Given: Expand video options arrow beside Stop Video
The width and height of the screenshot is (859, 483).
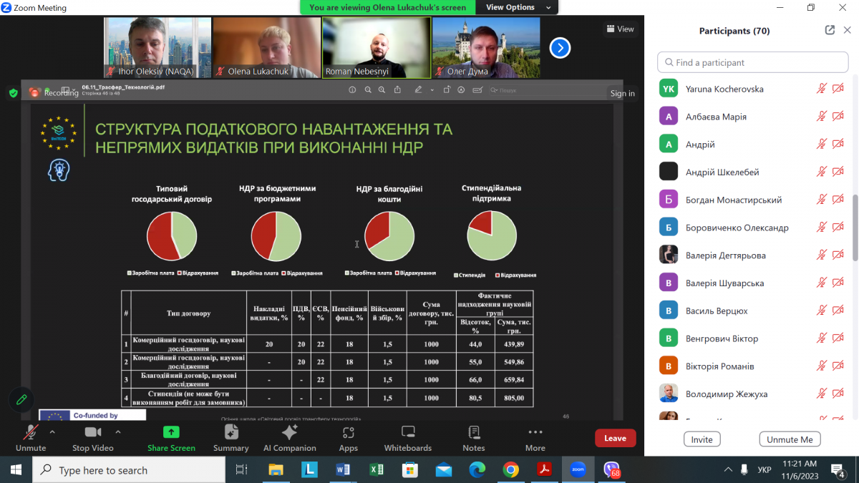Looking at the screenshot, I should click(118, 432).
